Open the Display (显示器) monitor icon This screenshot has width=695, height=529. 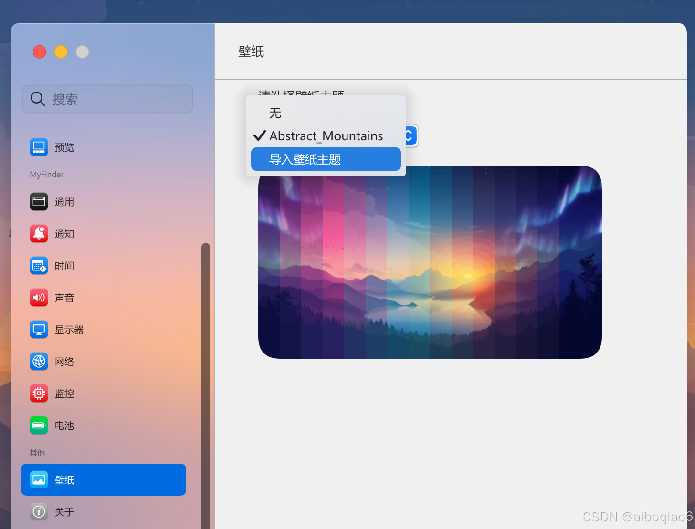point(39,330)
